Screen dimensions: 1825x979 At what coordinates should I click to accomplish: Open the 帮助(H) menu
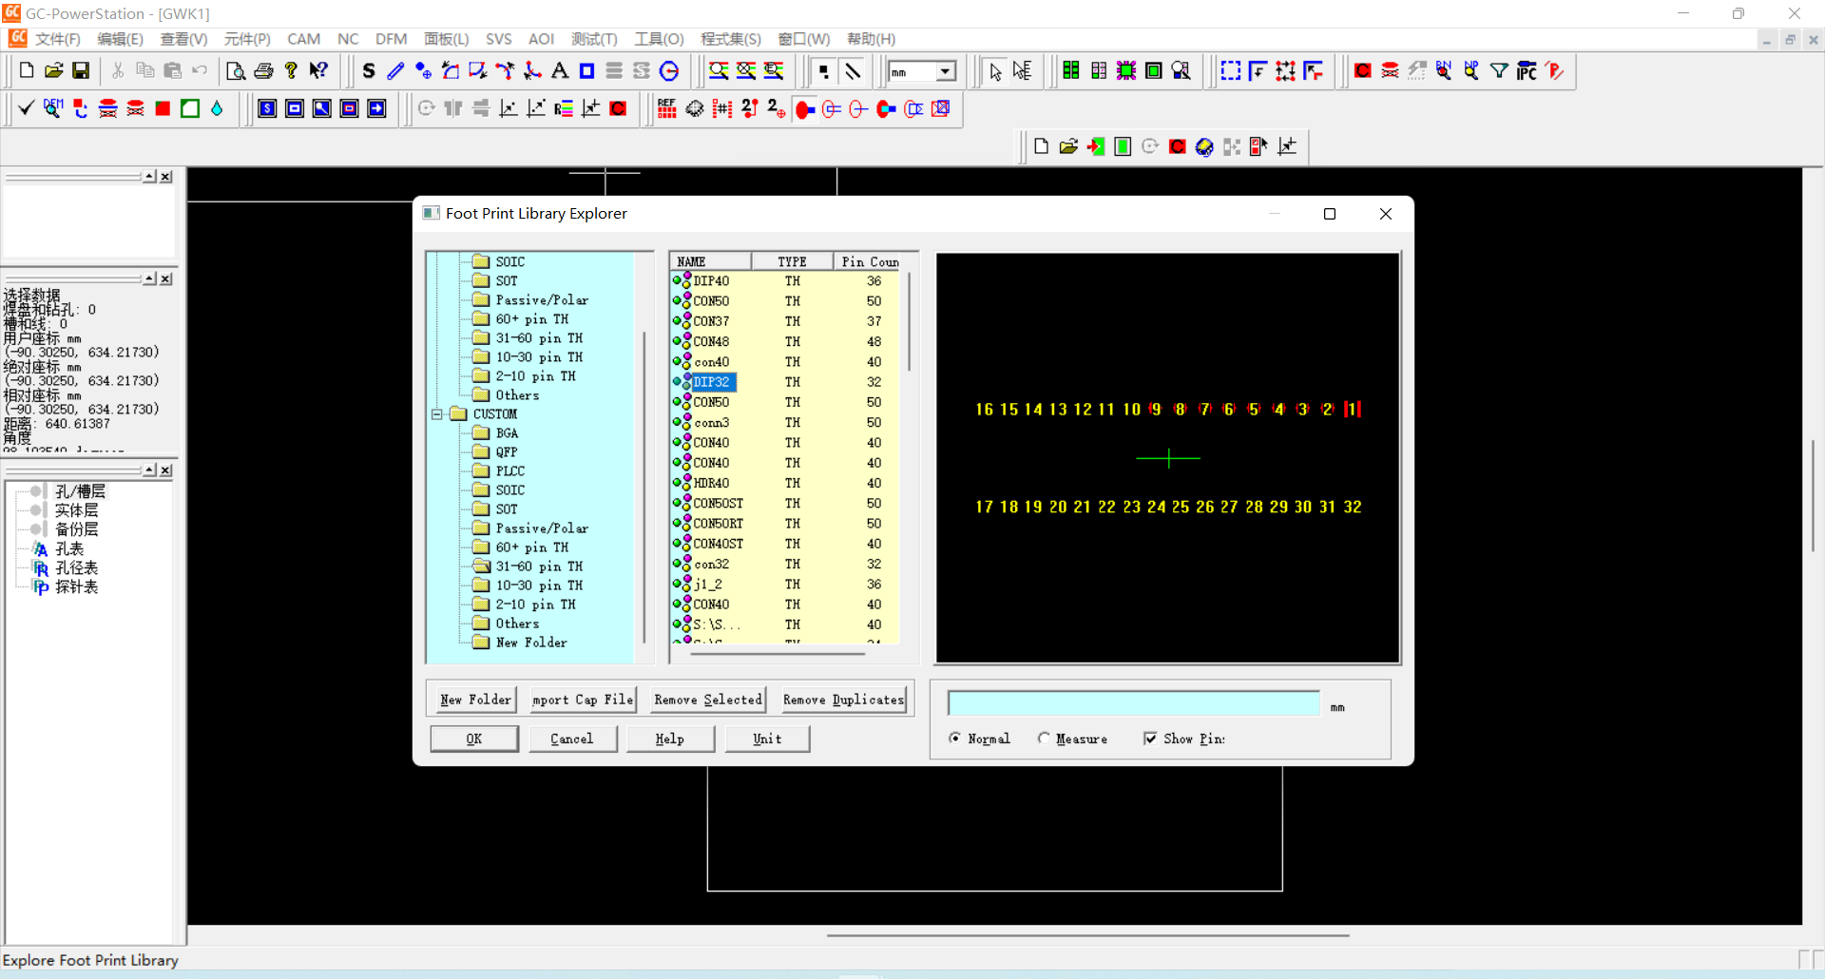point(872,39)
